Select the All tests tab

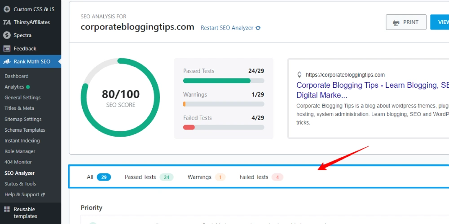point(99,177)
